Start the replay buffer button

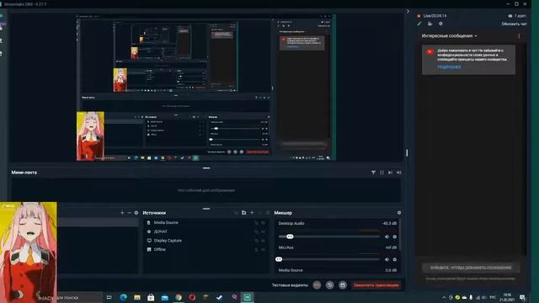[329, 284]
